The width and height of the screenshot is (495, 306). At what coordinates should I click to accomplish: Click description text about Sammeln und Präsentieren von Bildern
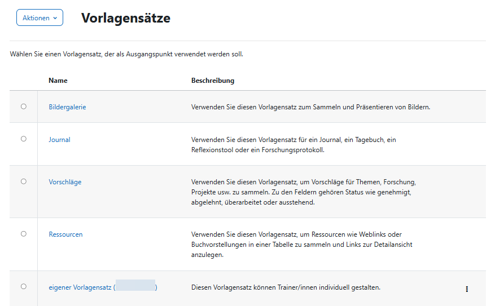pyautogui.click(x=310, y=107)
